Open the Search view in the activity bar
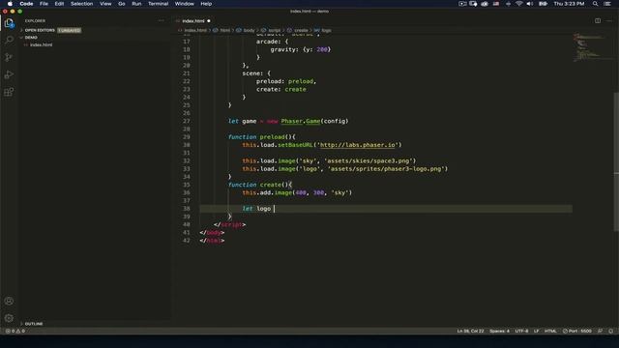This screenshot has height=348, width=619. click(9, 40)
